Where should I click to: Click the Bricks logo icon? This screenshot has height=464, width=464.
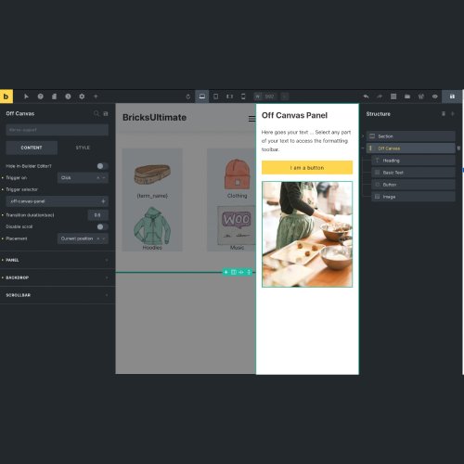tap(6, 97)
